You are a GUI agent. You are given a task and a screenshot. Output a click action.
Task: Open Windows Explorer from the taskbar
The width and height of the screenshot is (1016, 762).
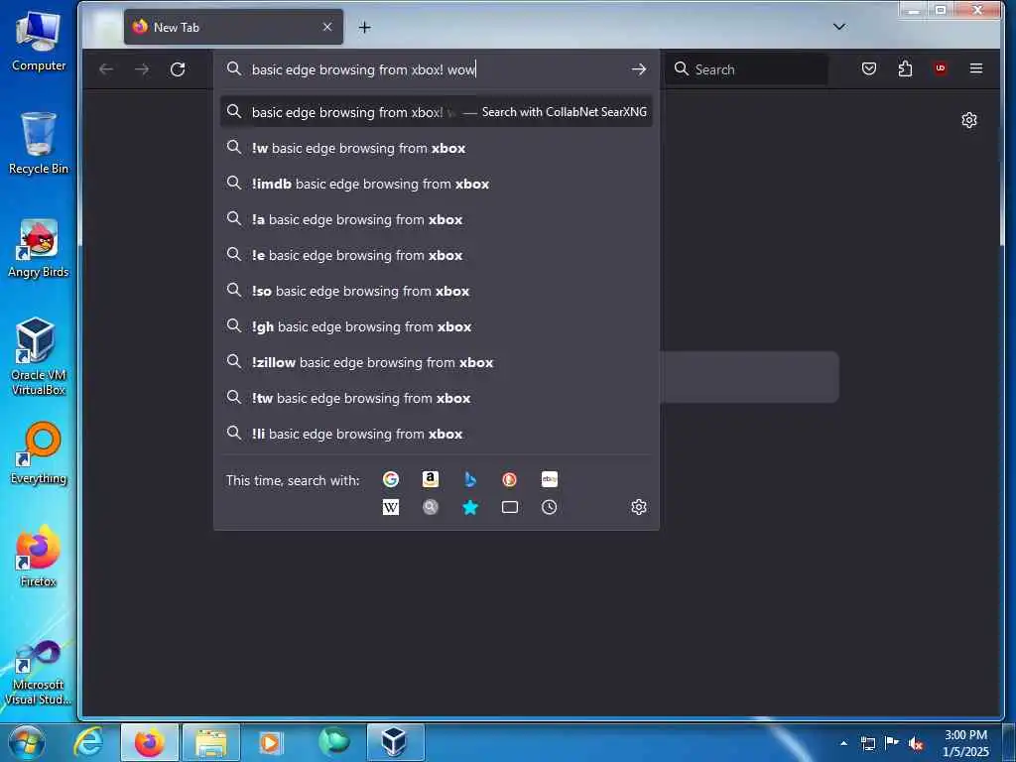tap(211, 742)
